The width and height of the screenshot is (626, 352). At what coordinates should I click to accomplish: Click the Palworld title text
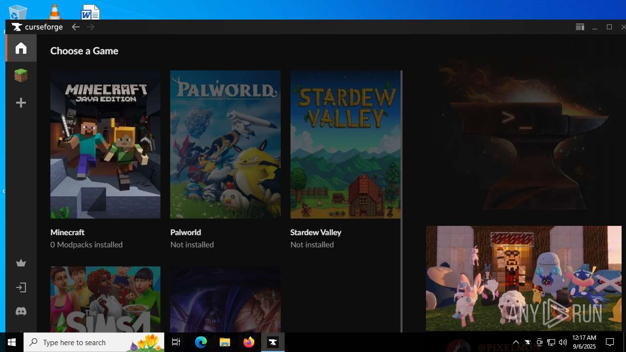pyautogui.click(x=186, y=232)
